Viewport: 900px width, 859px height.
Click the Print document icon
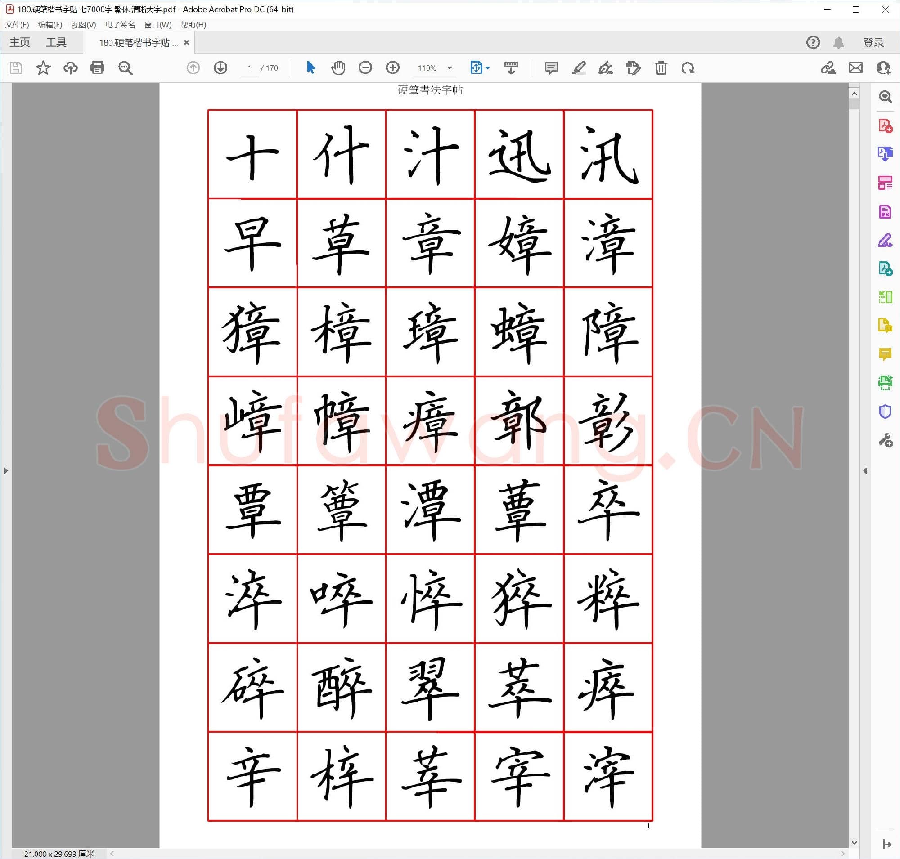[x=98, y=68]
